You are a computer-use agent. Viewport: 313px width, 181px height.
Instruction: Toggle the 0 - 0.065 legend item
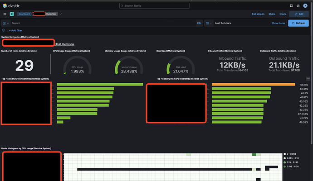290,154
